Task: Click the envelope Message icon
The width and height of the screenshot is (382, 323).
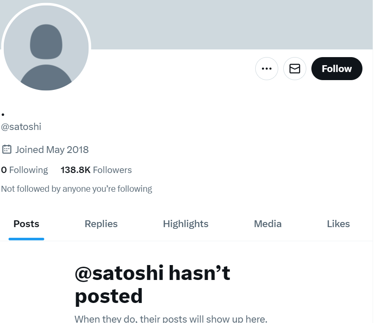Action: click(295, 69)
